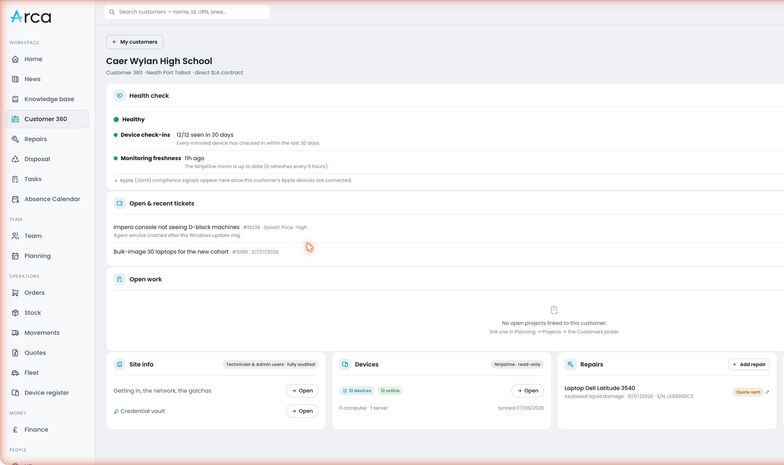The width and height of the screenshot is (784, 465).
Task: Click the search customers field
Action: [x=187, y=12]
